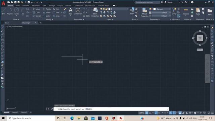Viewport: 215px width, 121px height.
Task: Click the command line input area
Action: tap(111, 109)
